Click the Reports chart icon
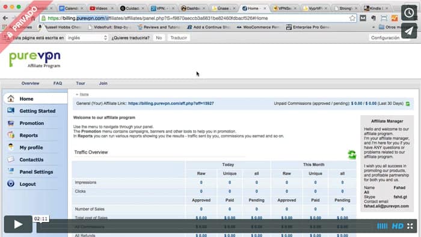The width and height of the screenshot is (421, 237). (x=11, y=135)
